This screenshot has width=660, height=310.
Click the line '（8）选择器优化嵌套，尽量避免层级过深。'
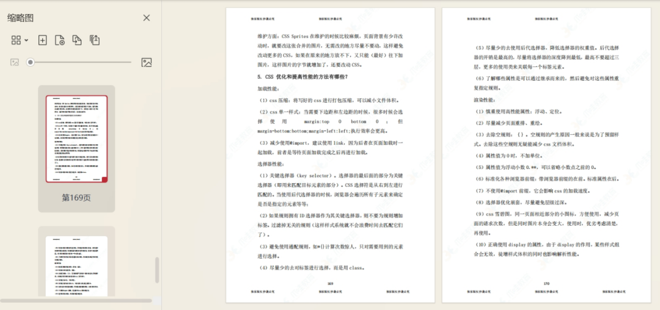(x=521, y=202)
